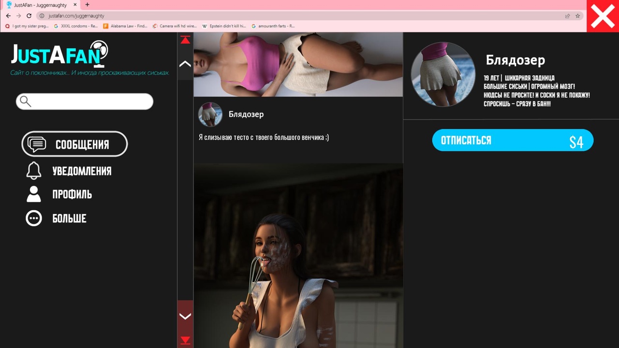Open the large profile picture in the right panel
The width and height of the screenshot is (619, 348).
(x=443, y=74)
